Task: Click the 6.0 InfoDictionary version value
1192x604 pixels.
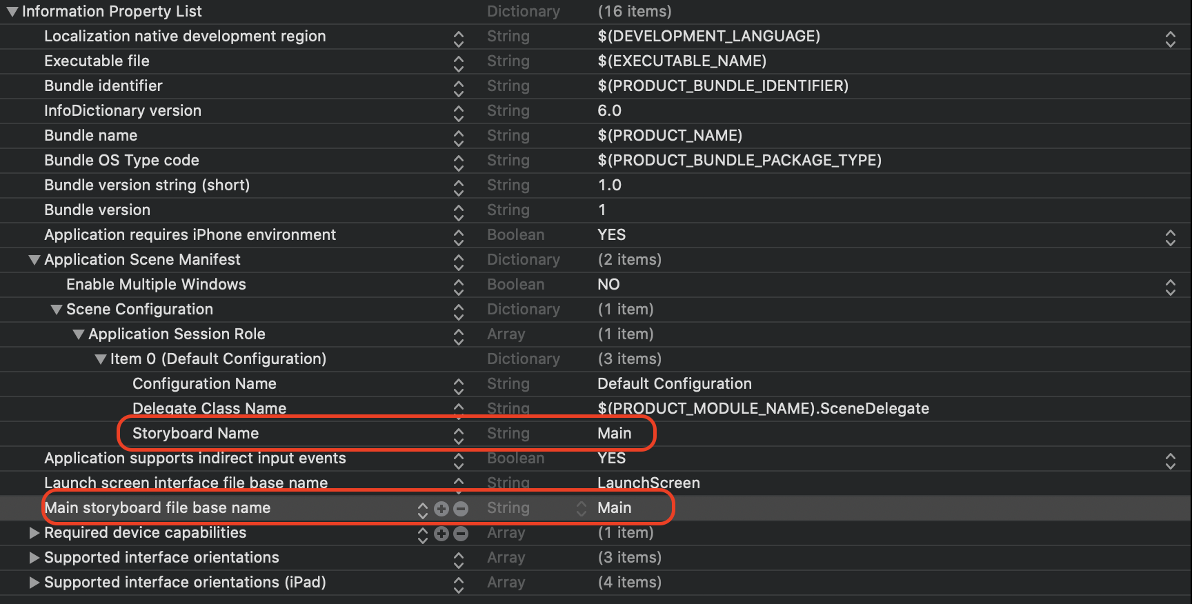Action: 609,111
